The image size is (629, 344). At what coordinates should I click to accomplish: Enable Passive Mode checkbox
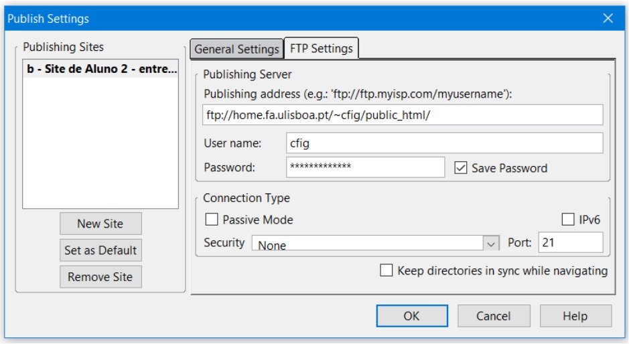[x=212, y=220]
